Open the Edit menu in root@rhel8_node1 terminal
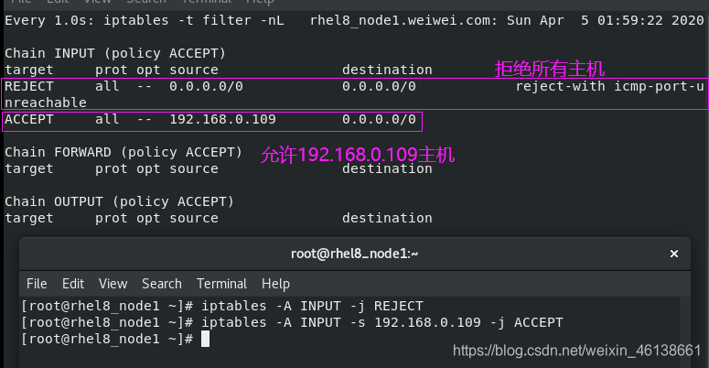The width and height of the screenshot is (709, 368). (73, 284)
